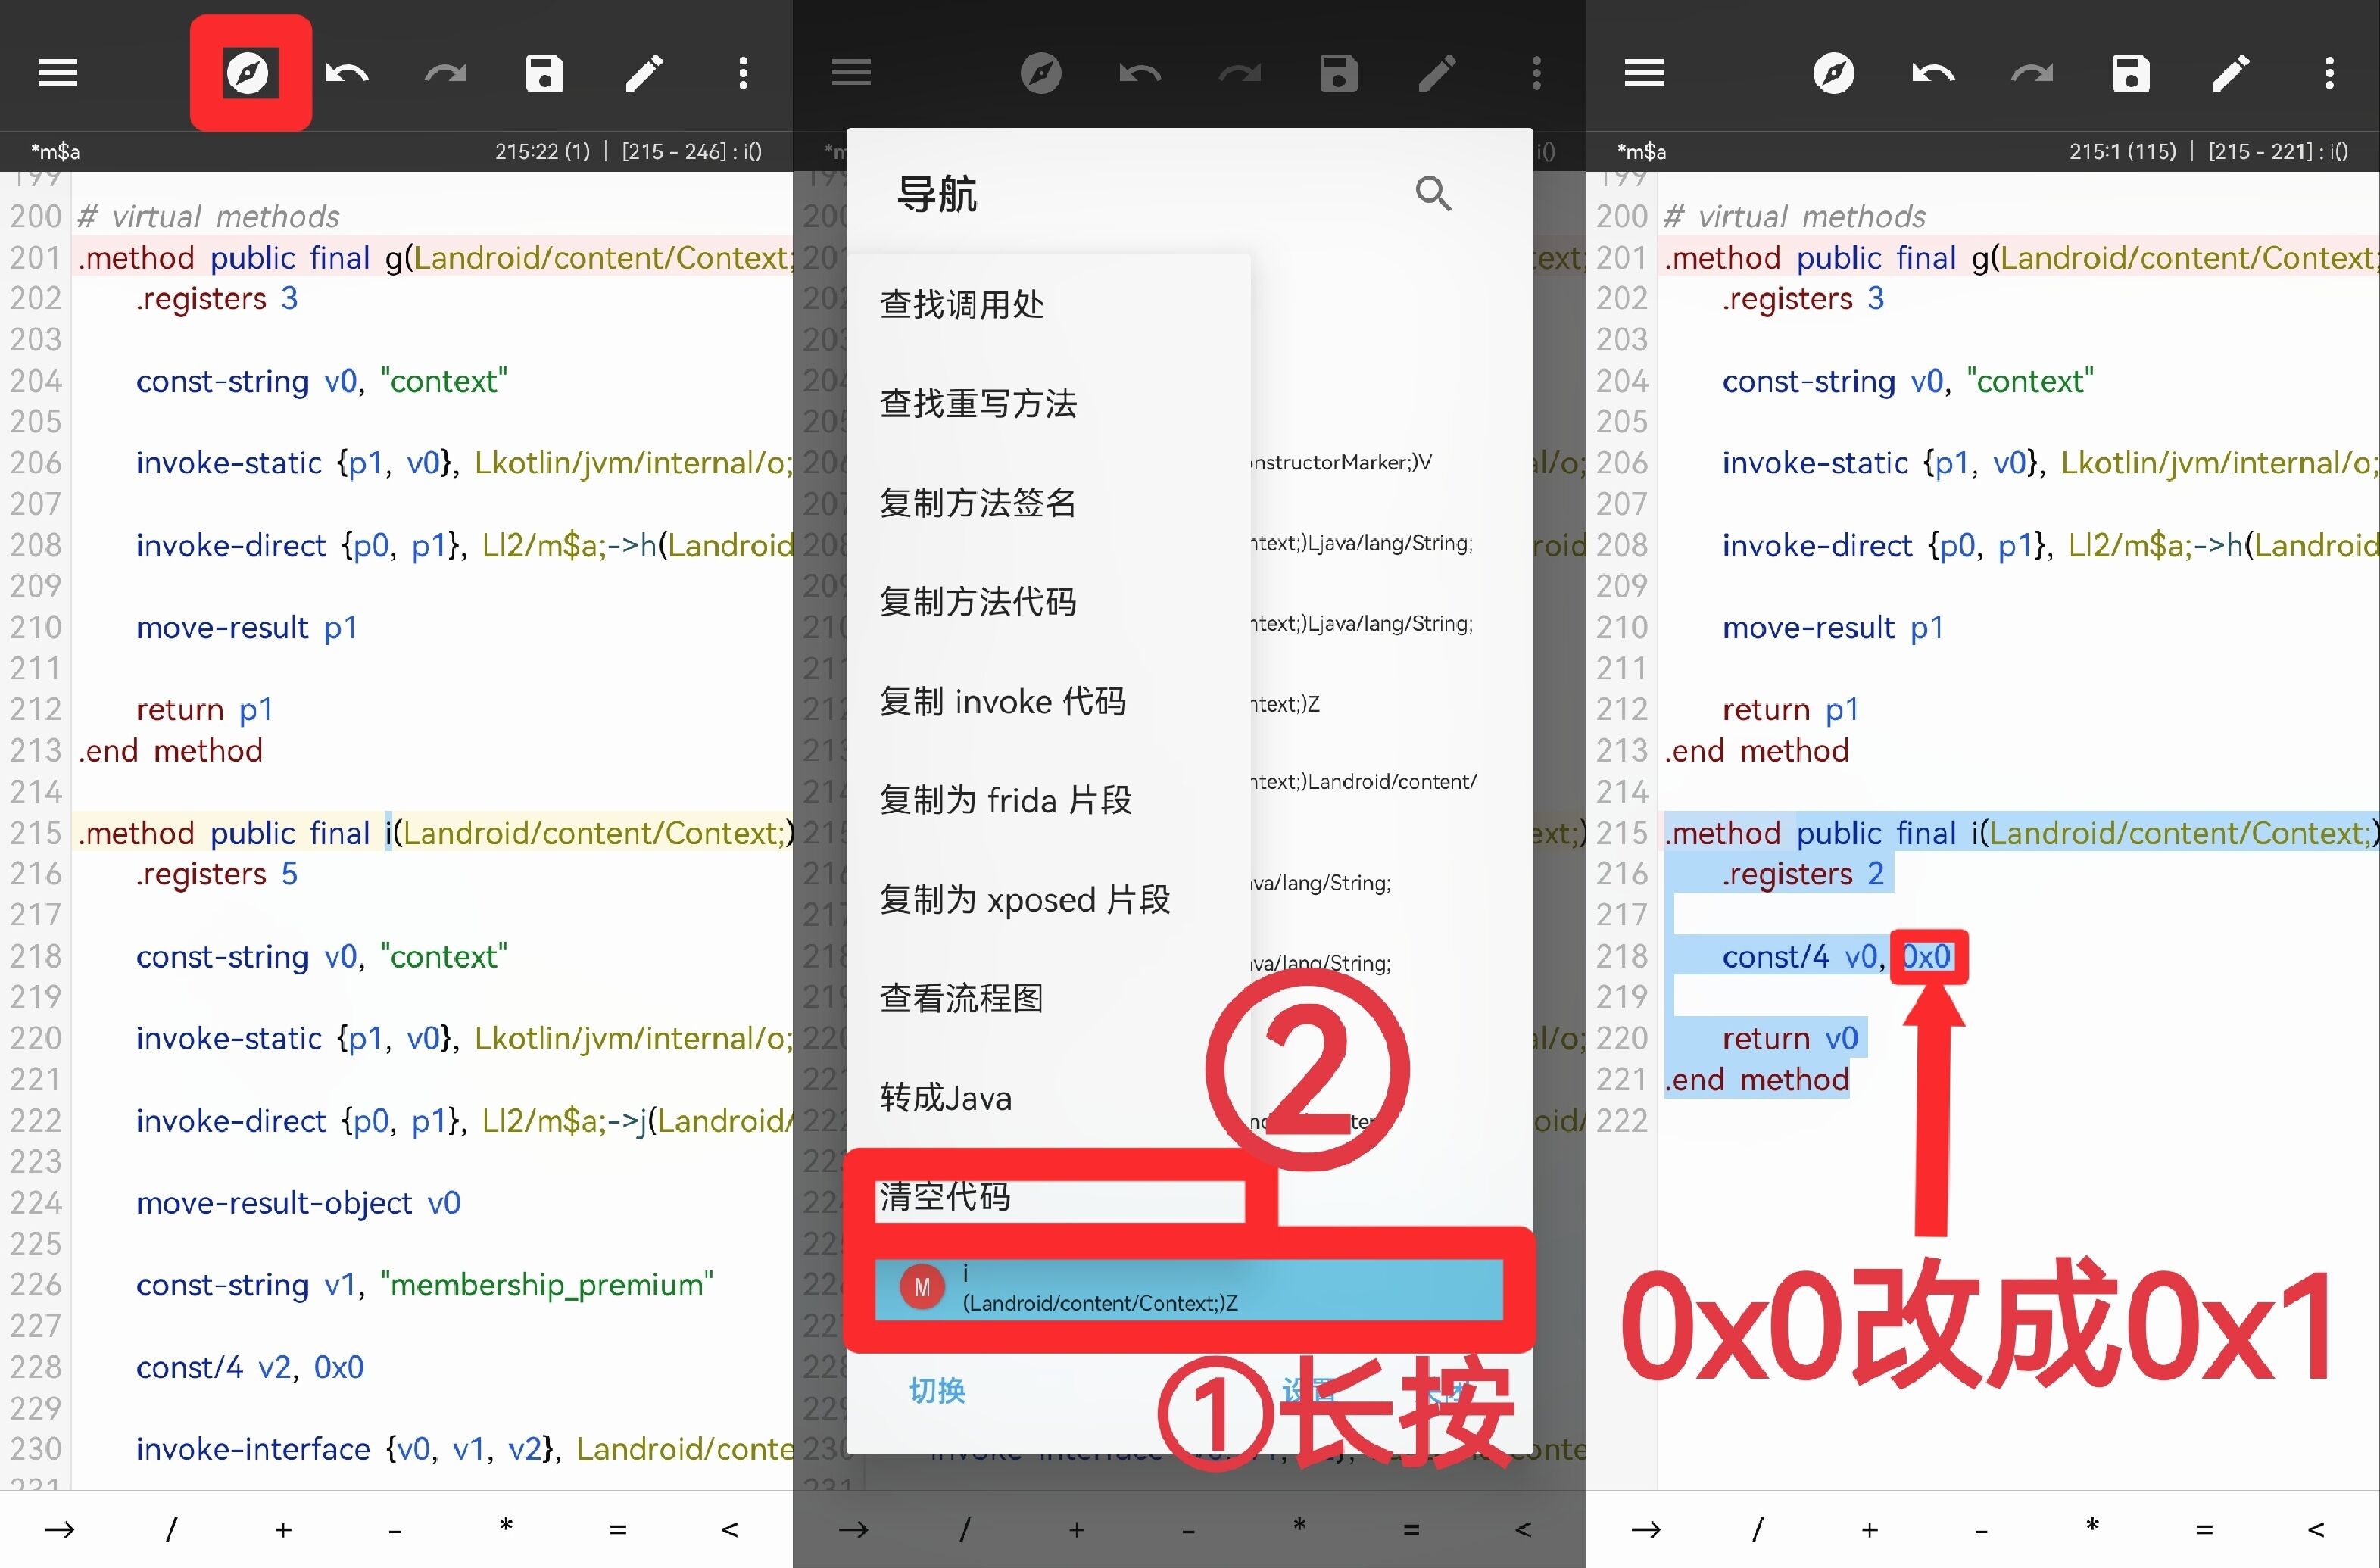Select 清空代码 in the context menu
This screenshot has height=1568, width=2380.
1048,1197
